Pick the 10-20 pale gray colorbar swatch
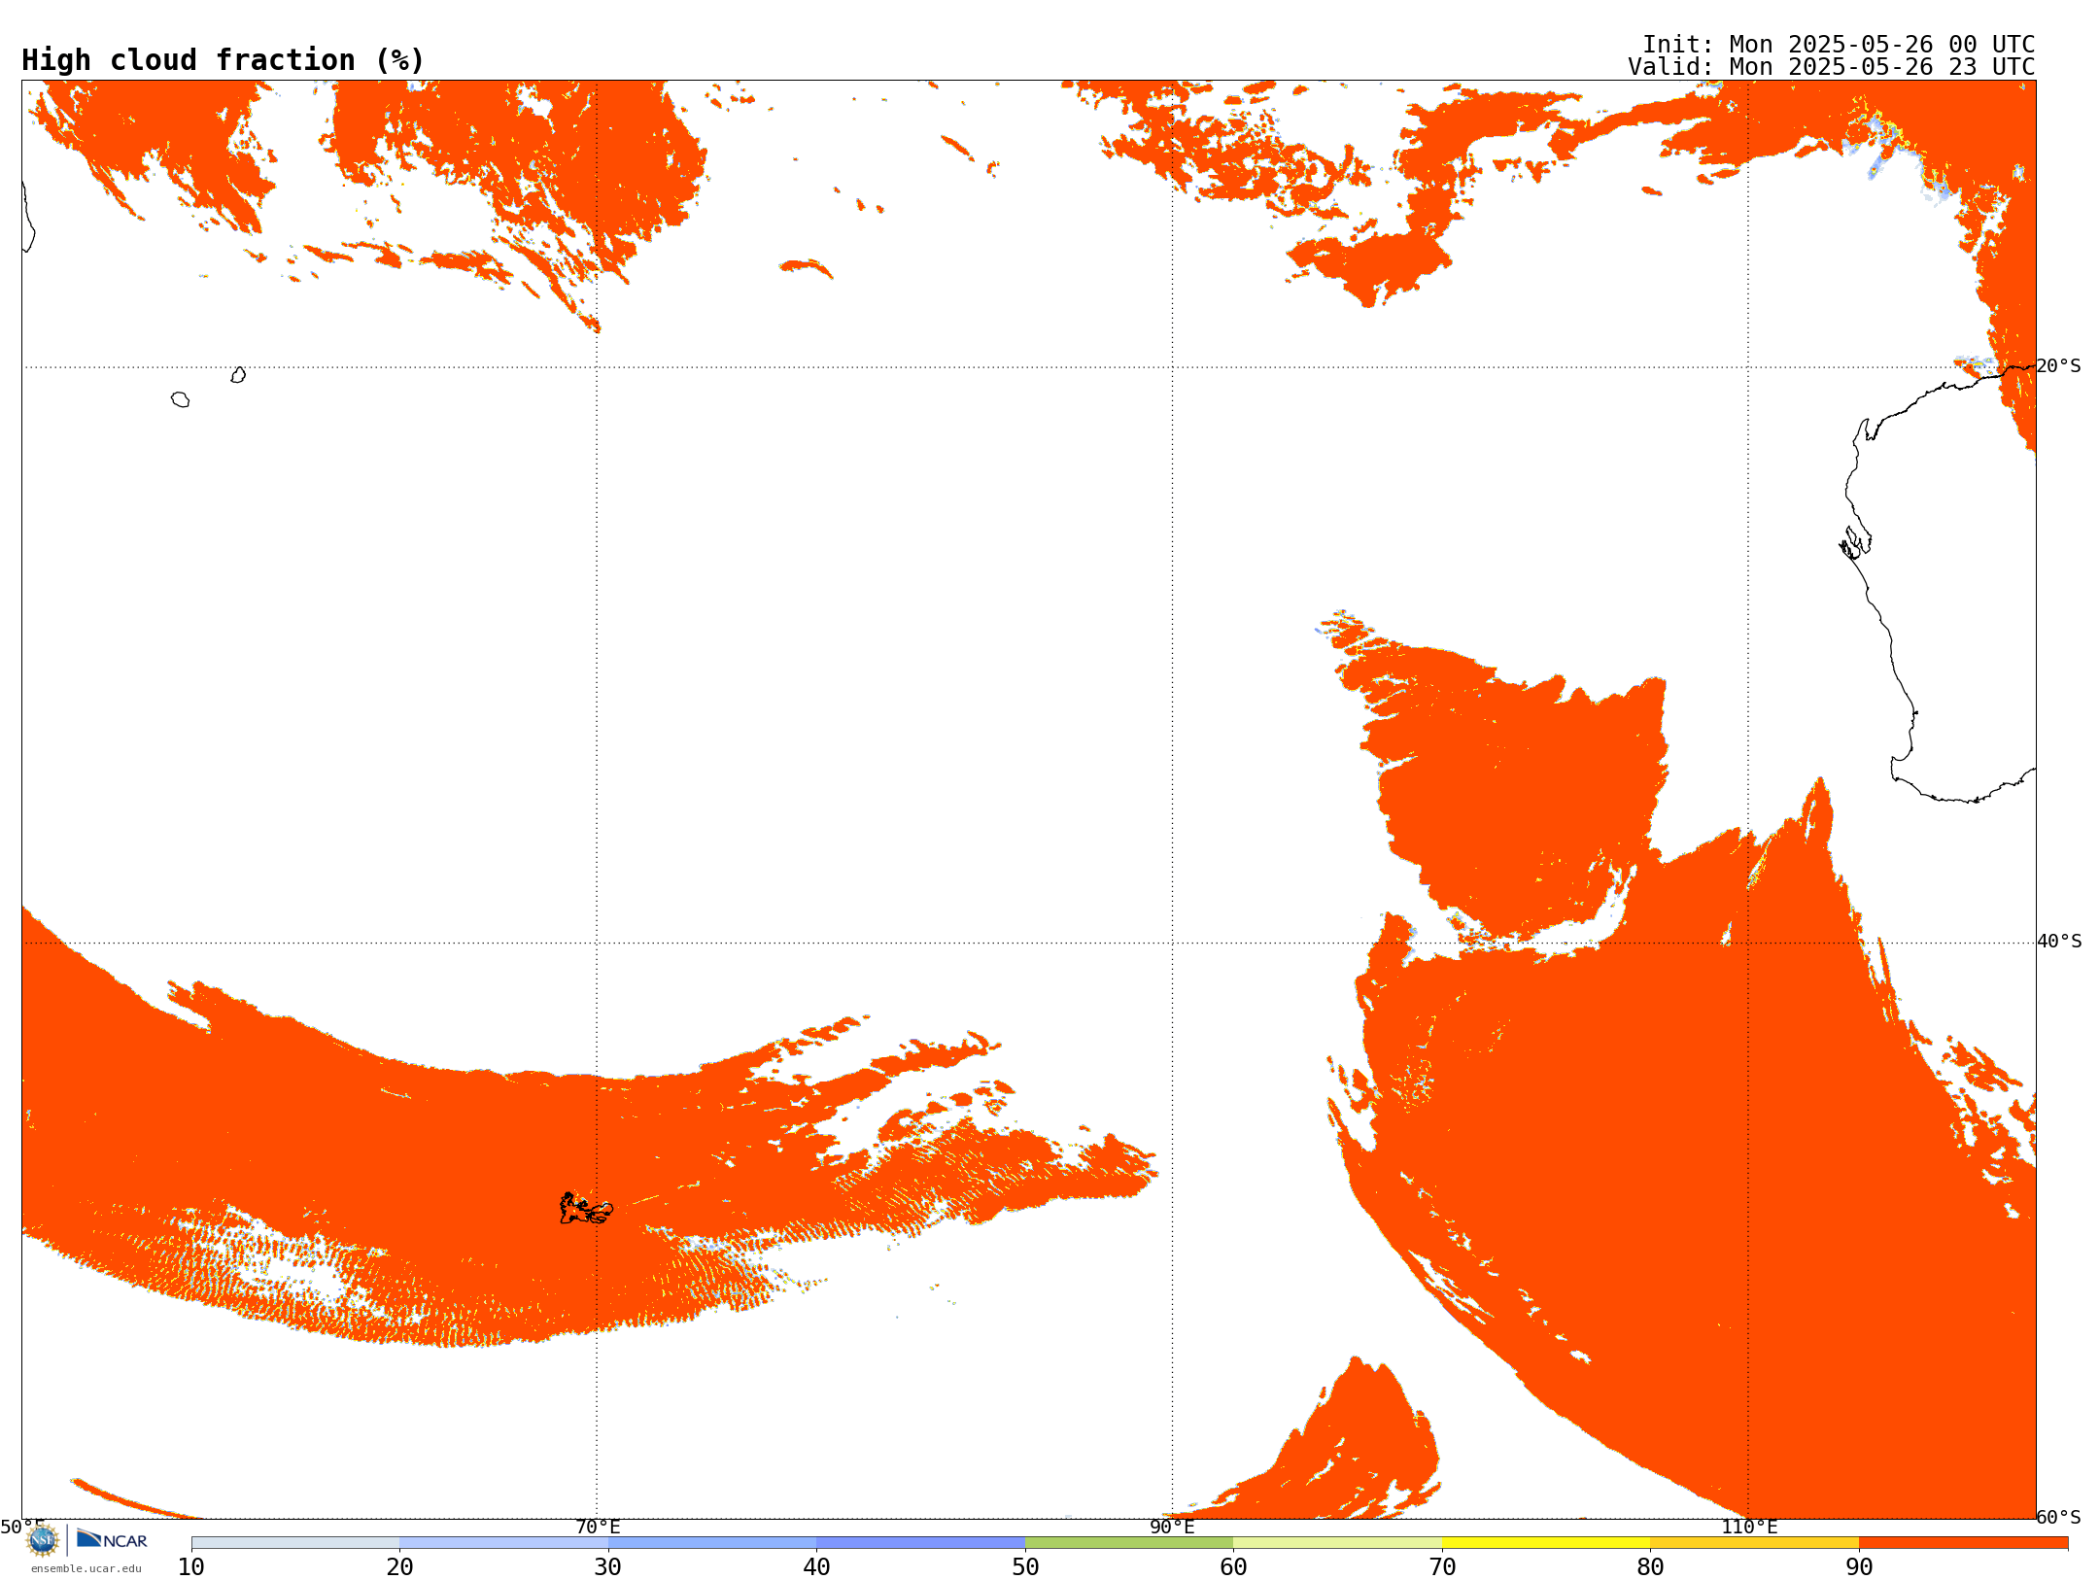The image size is (2099, 1580). 295,1543
